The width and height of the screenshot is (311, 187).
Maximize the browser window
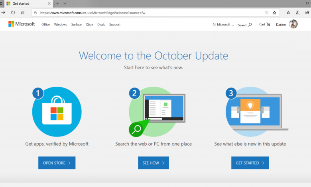click(x=307, y=3)
